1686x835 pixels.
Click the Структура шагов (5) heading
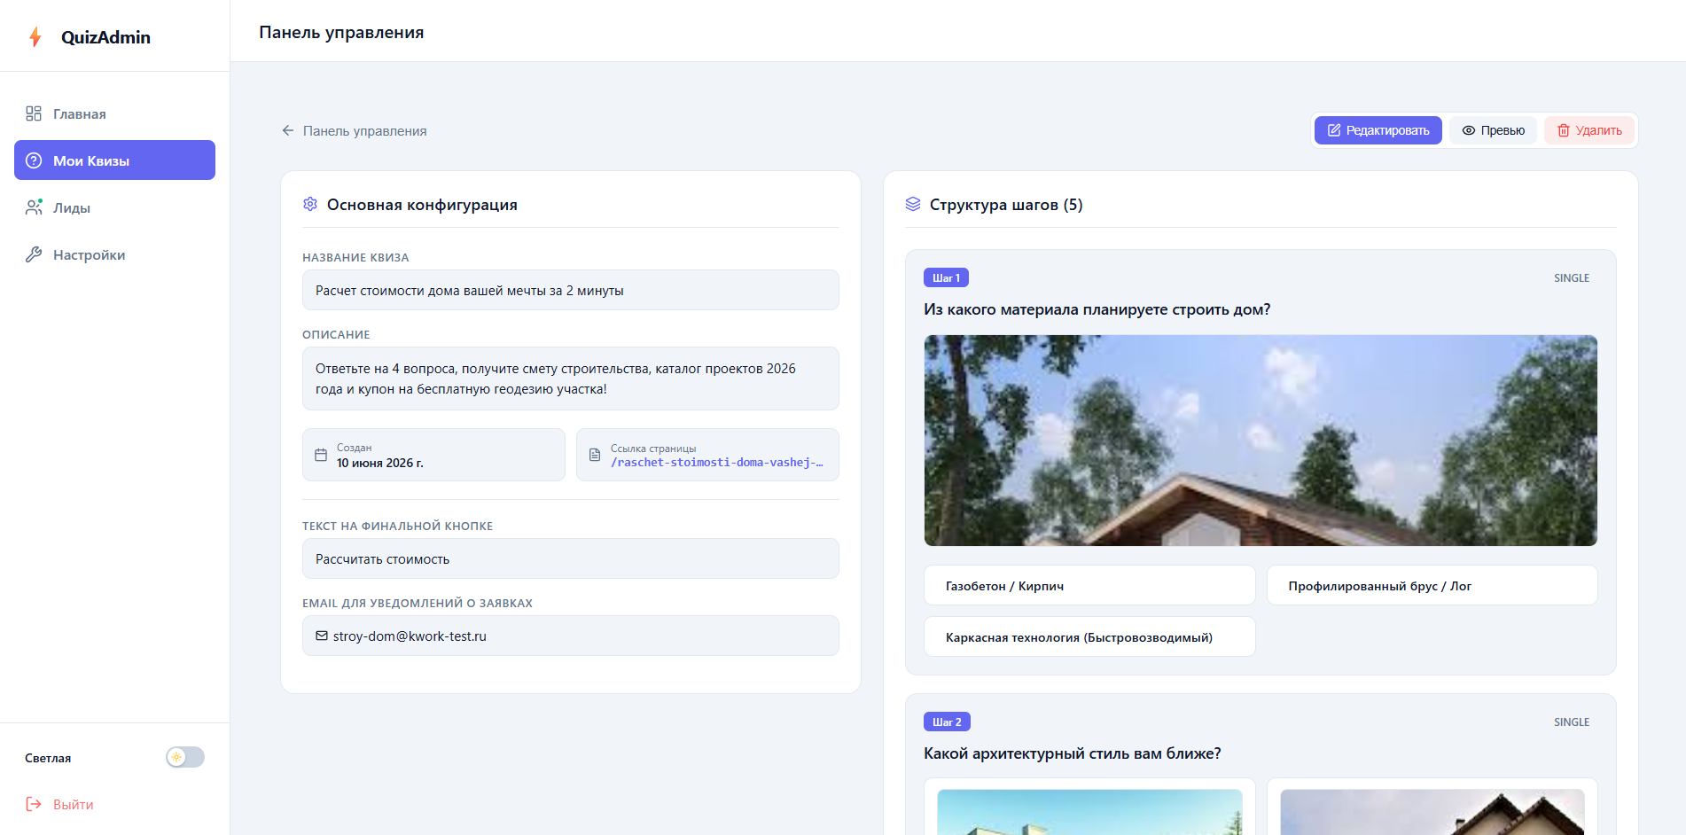[1006, 205]
